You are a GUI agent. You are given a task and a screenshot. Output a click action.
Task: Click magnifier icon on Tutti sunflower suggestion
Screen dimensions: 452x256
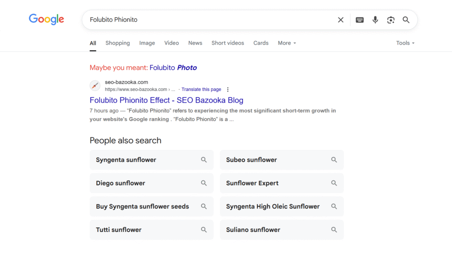click(204, 230)
